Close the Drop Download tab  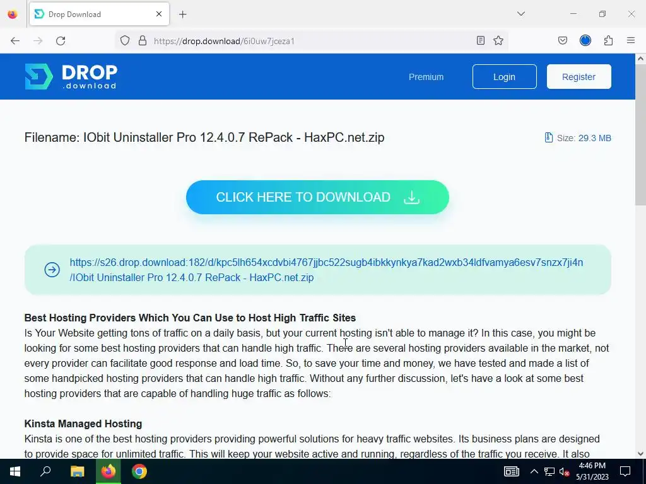click(159, 14)
